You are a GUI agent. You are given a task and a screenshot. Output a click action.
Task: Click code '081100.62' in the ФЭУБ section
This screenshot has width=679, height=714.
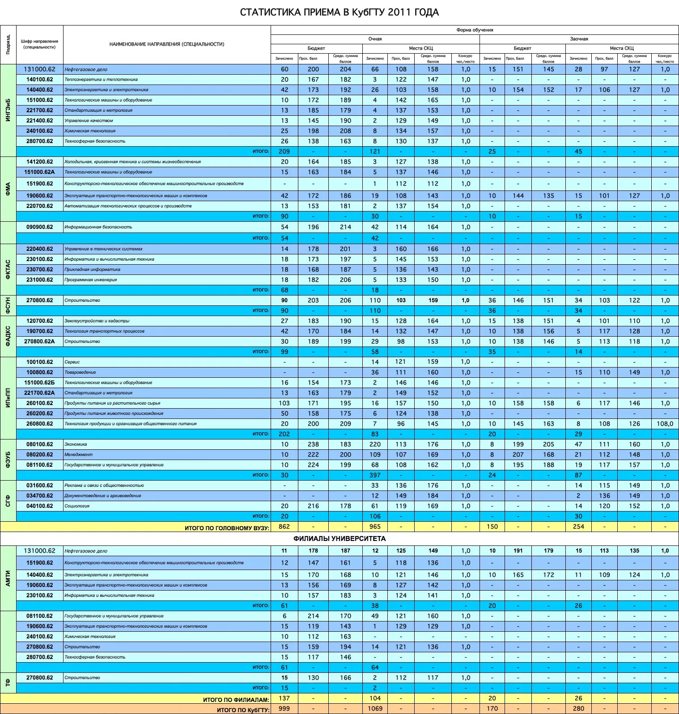coord(39,465)
